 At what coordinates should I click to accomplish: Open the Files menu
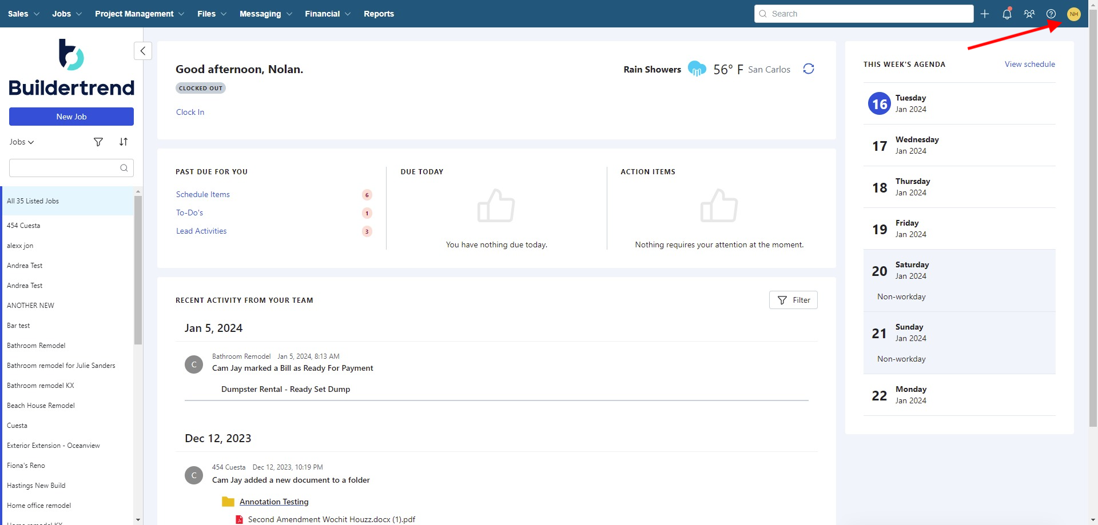(x=212, y=14)
